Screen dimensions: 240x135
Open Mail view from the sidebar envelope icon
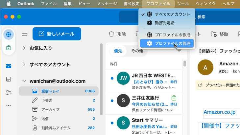tap(9, 66)
